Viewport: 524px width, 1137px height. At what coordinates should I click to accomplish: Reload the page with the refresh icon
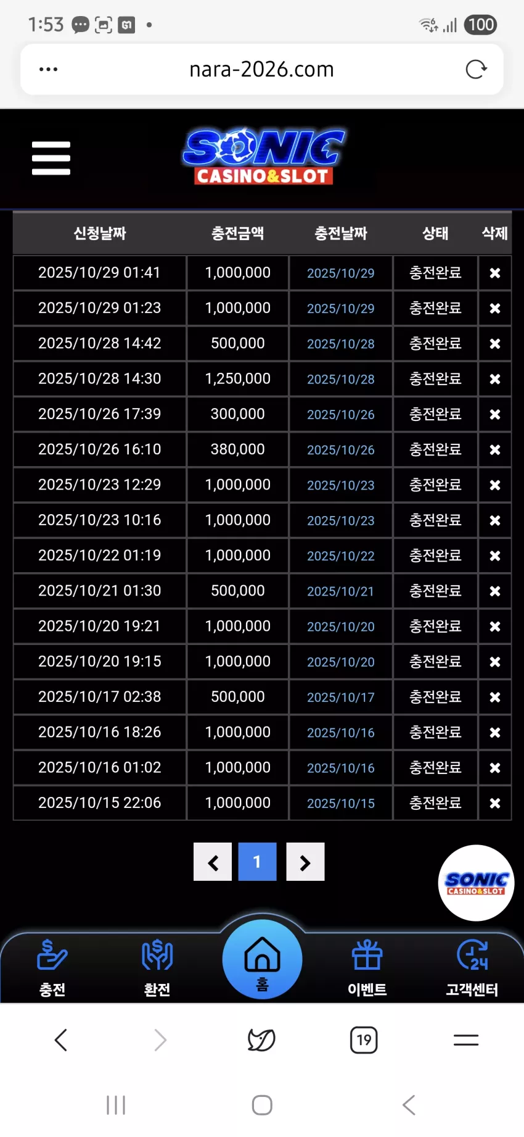[476, 69]
